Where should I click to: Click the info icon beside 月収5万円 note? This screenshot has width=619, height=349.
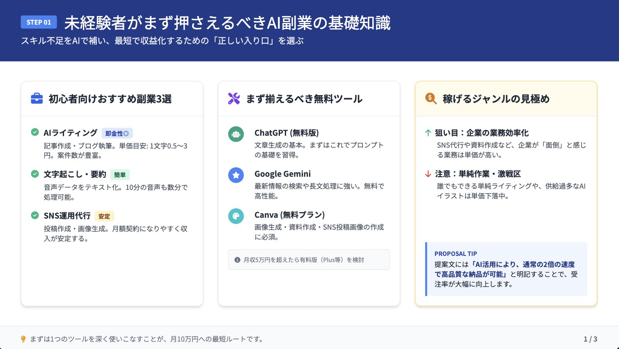(237, 260)
